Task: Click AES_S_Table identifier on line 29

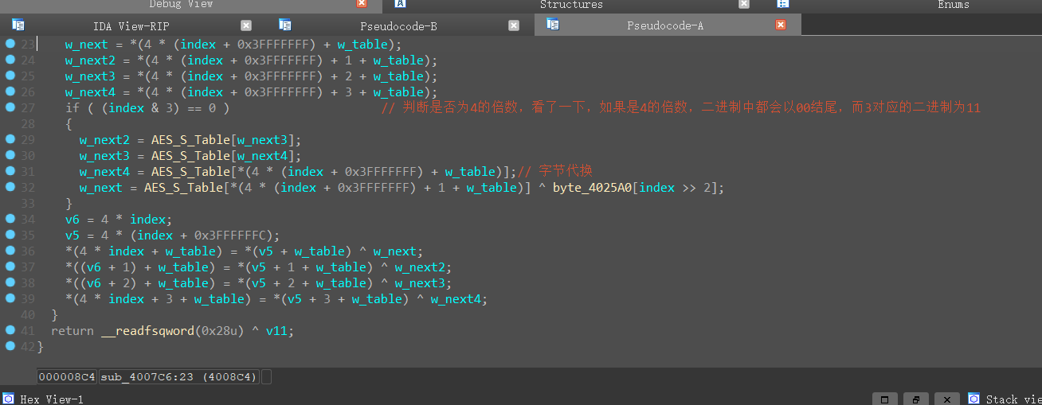Action: [x=190, y=140]
